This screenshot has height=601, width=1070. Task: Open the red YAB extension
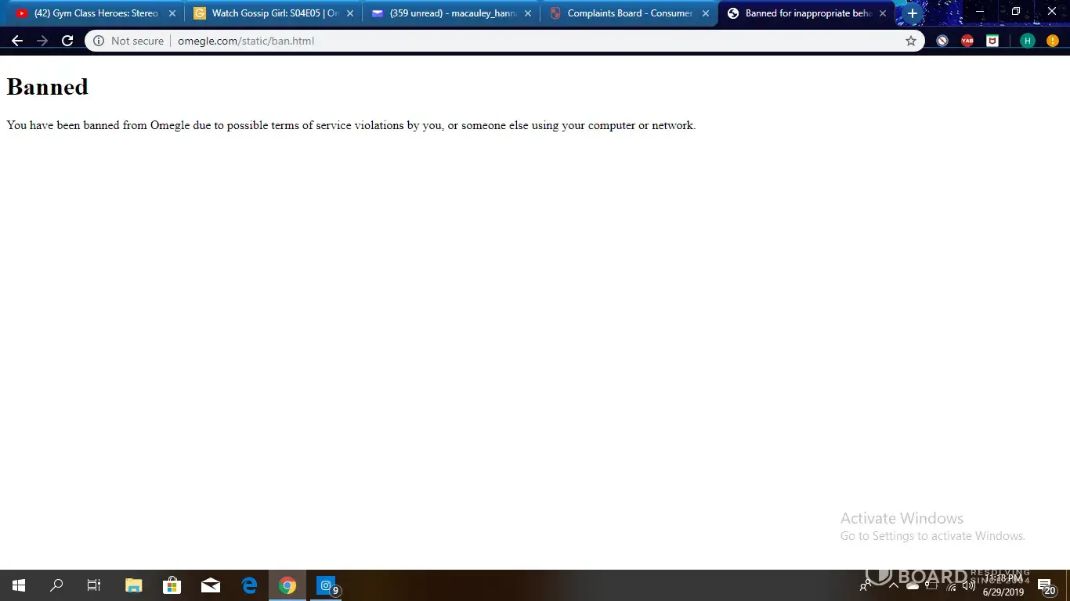pos(967,41)
